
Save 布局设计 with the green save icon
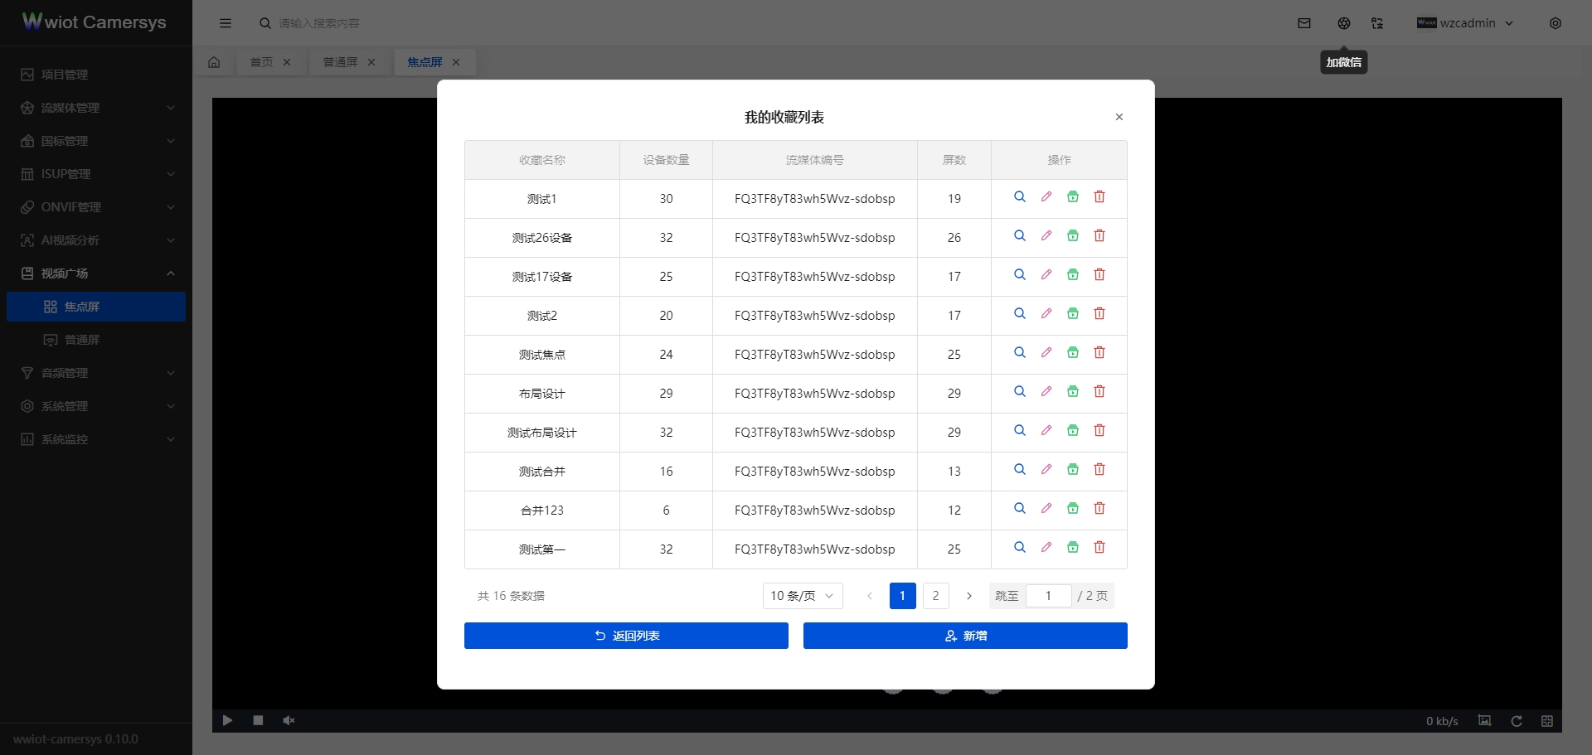coord(1073,391)
